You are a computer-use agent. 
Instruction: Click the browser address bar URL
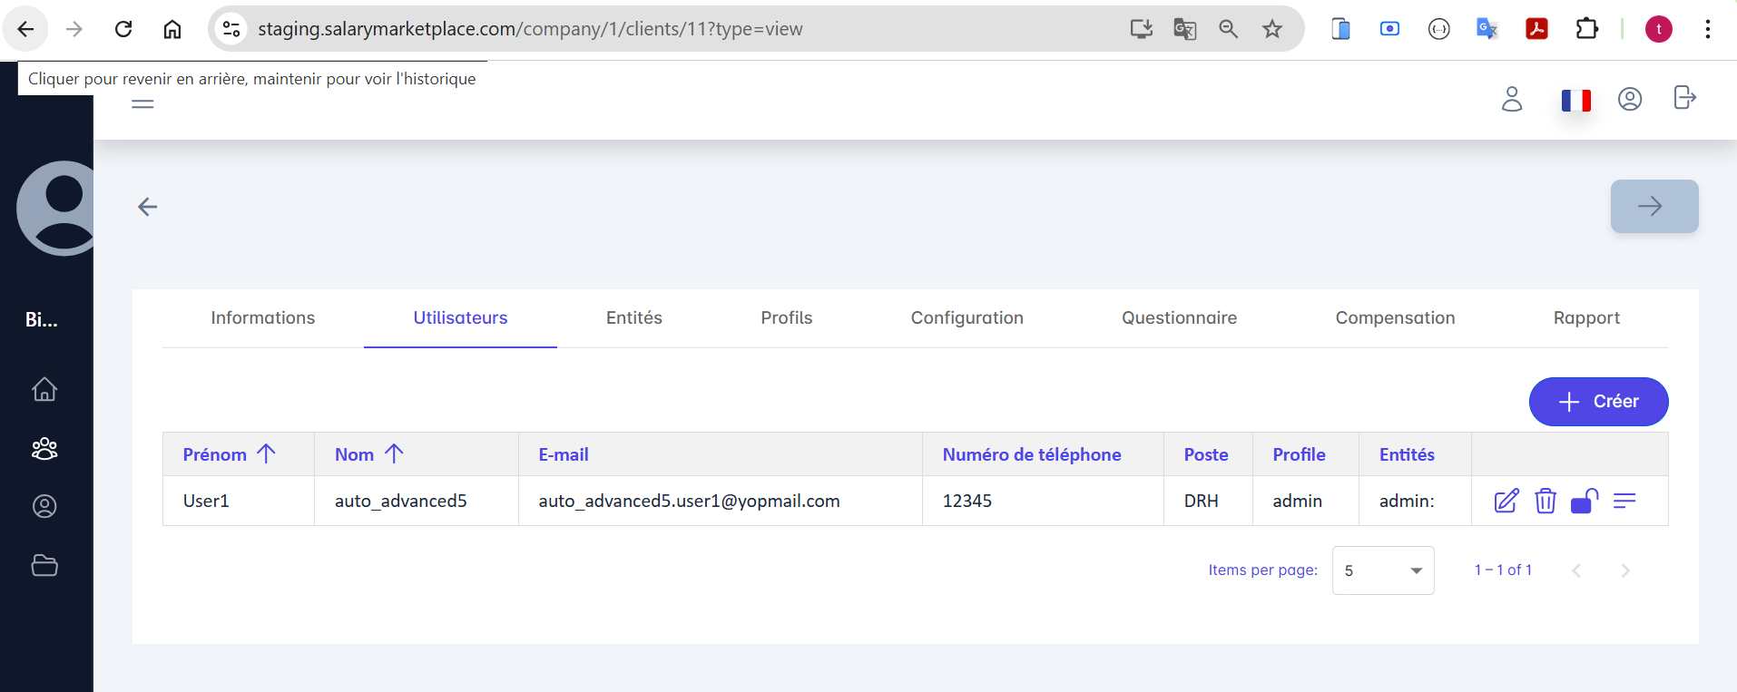(x=530, y=29)
